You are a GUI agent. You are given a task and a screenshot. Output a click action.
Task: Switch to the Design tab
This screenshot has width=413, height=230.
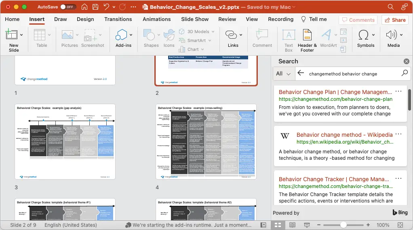(85, 19)
